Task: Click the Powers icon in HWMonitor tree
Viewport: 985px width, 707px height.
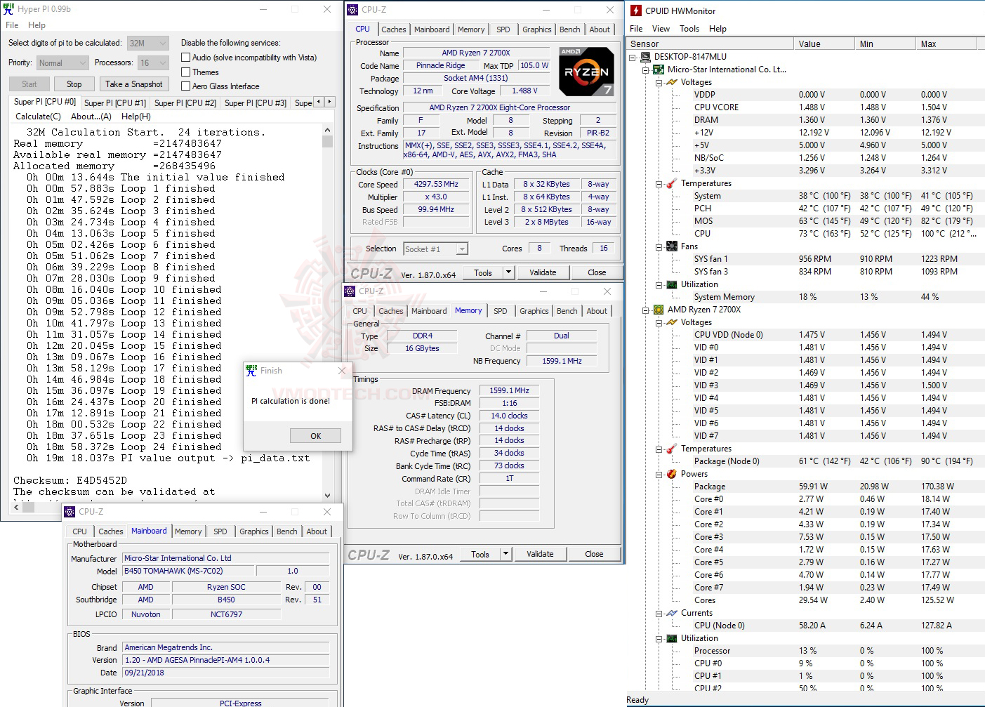Action: (672, 474)
